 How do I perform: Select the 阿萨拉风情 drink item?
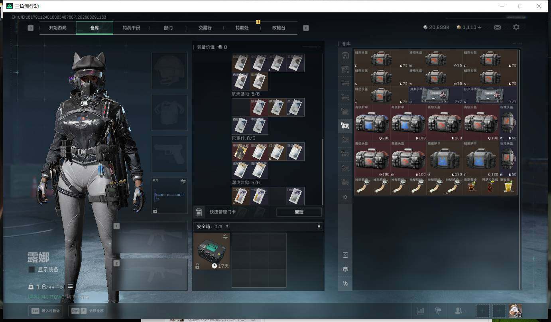[x=490, y=186]
